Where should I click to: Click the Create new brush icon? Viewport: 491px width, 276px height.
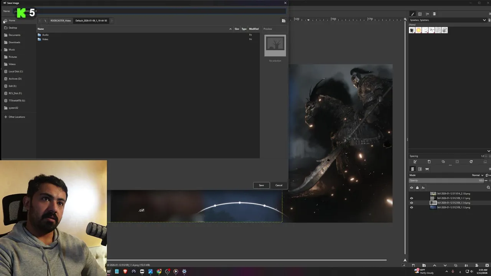point(429,162)
